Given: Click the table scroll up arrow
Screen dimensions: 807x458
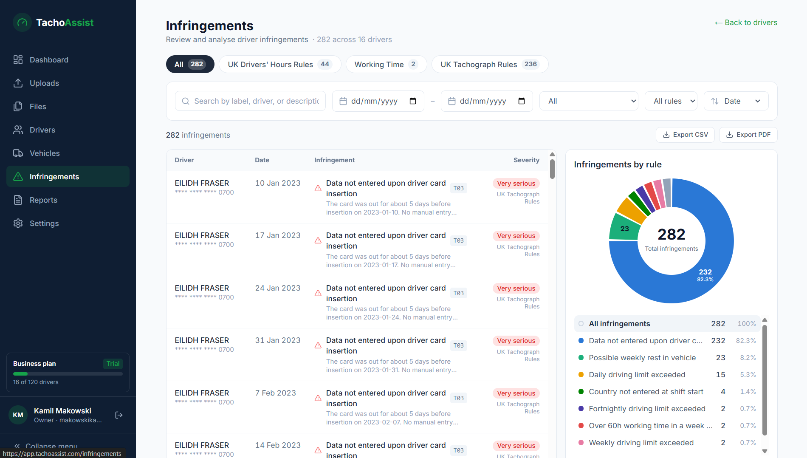Looking at the screenshot, I should (x=552, y=154).
